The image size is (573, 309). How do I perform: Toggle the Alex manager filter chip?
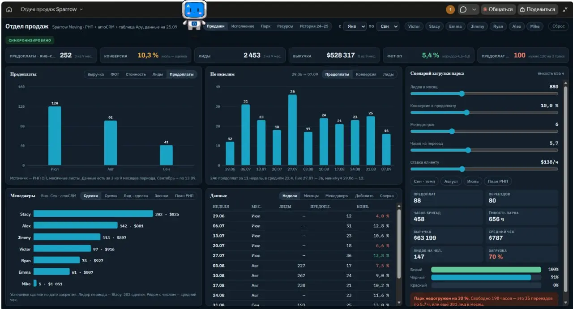pos(517,26)
